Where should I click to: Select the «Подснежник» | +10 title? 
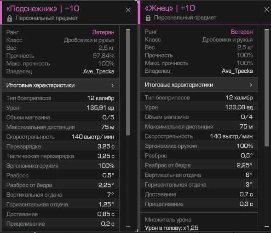pos(43,9)
